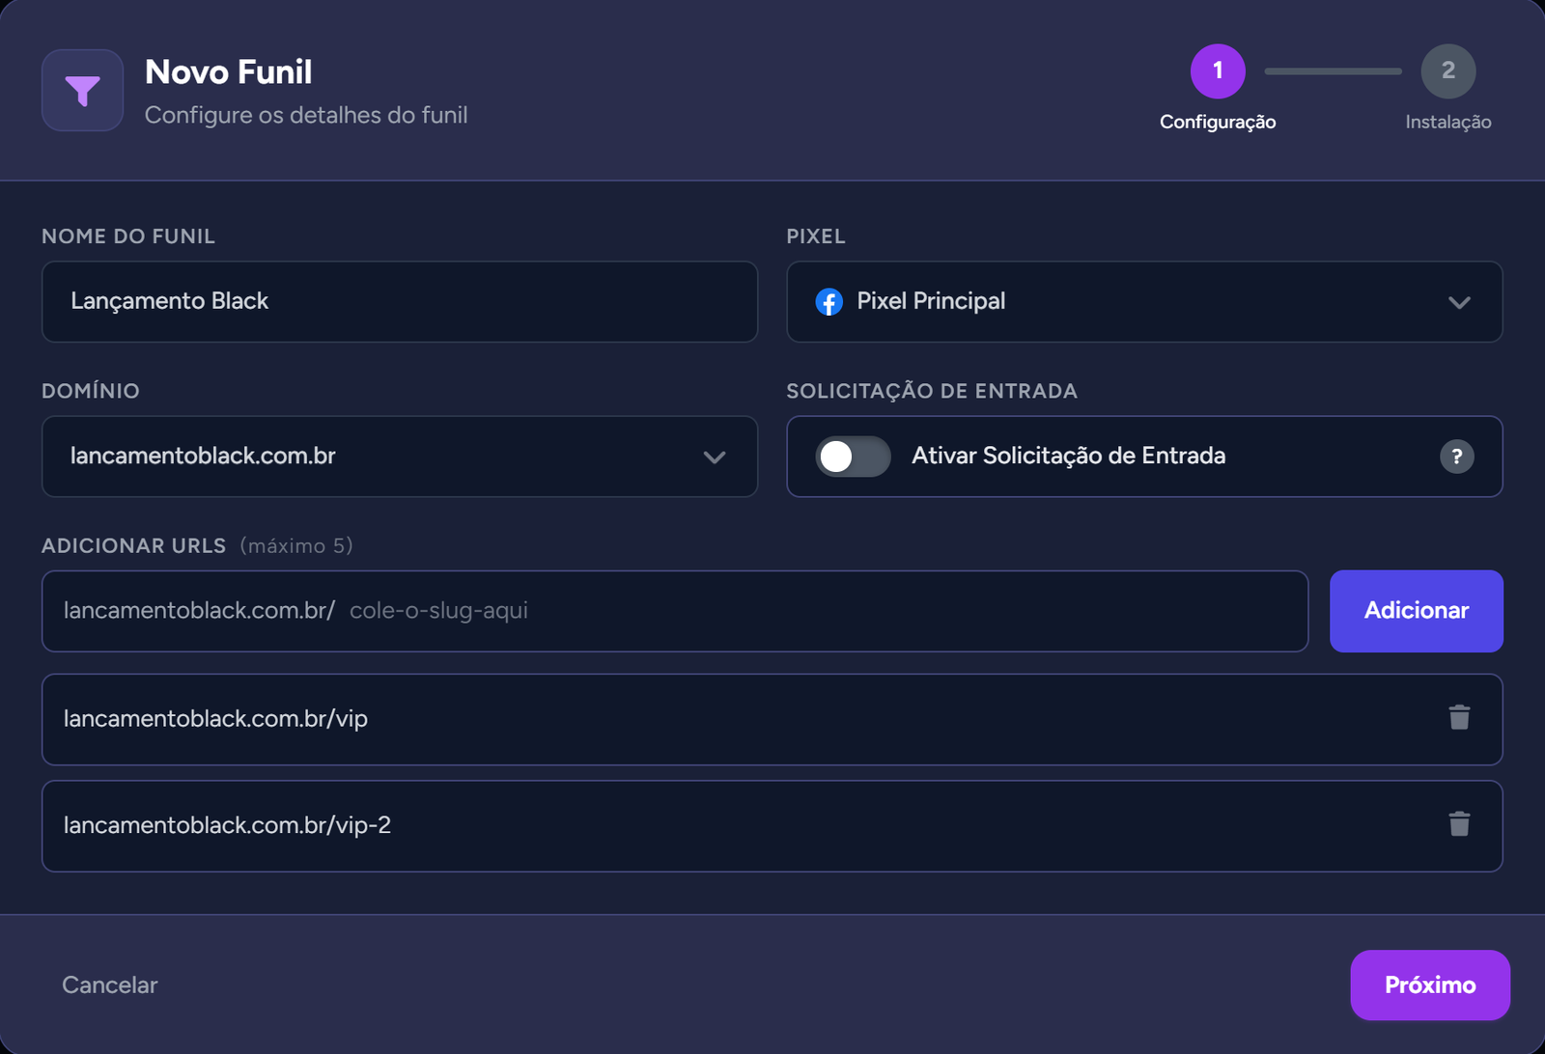Enable Ativar Solicitação de Entrada toggle

coord(854,457)
